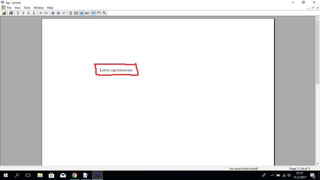Open the Help menu
This screenshot has height=180, width=320.
tap(50, 8)
